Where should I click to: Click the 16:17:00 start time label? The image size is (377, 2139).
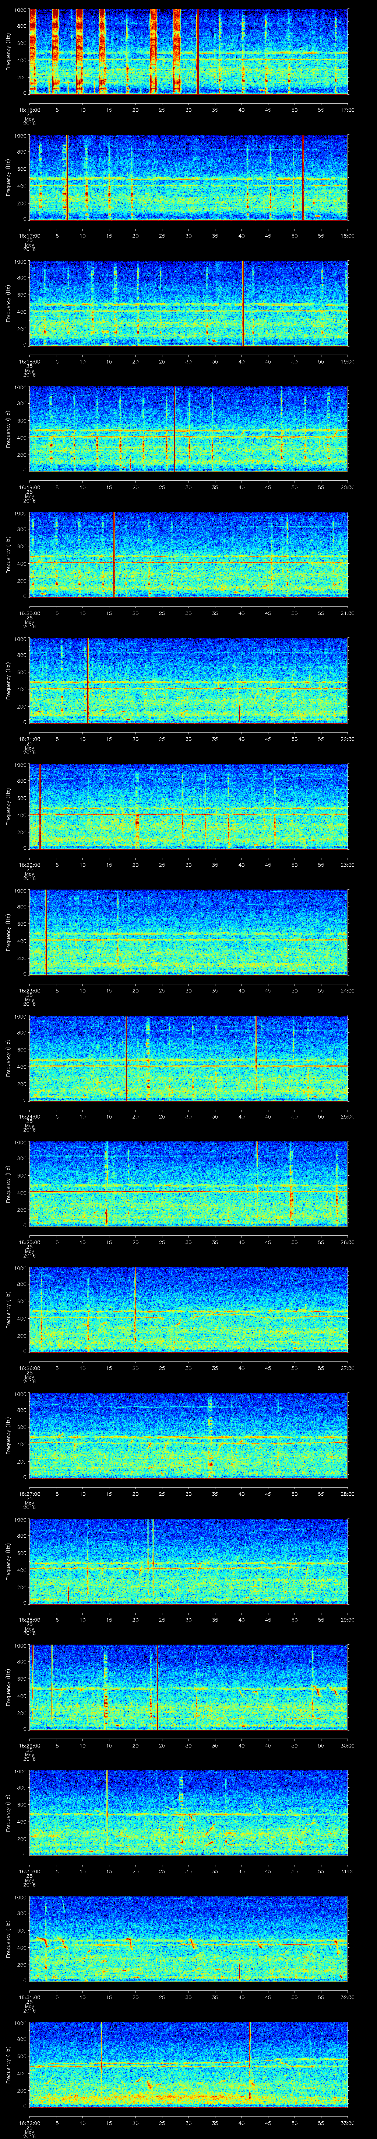pyautogui.click(x=30, y=236)
